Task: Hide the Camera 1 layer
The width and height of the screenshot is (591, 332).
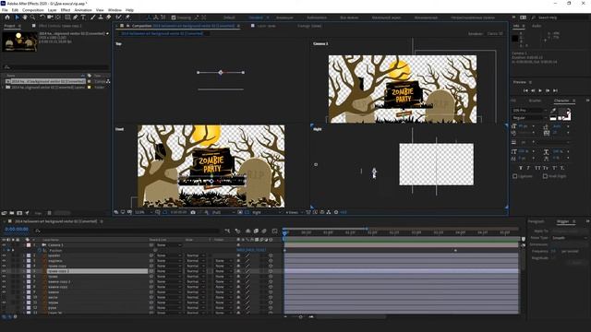Action: tap(4, 245)
